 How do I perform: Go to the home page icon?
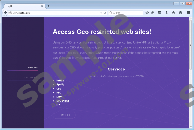173,13
